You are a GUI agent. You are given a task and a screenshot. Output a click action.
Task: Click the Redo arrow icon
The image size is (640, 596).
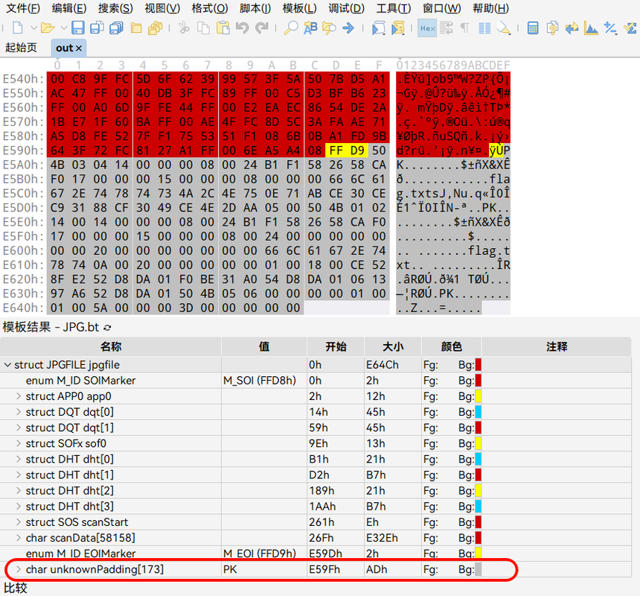click(x=262, y=28)
